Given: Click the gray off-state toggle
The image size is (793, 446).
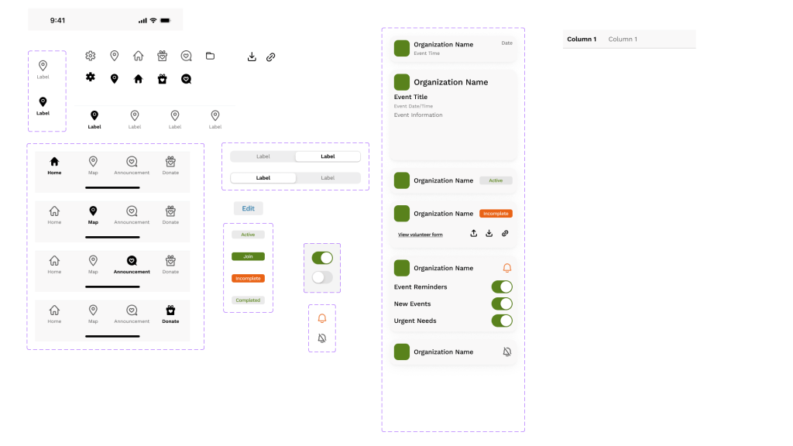Looking at the screenshot, I should click(321, 277).
